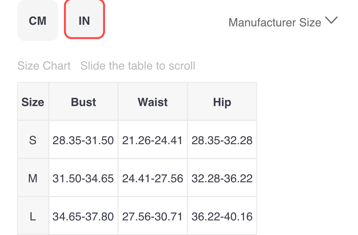Click hip value 28.35-32.28
This screenshot has width=358, height=235.
pyautogui.click(x=222, y=140)
